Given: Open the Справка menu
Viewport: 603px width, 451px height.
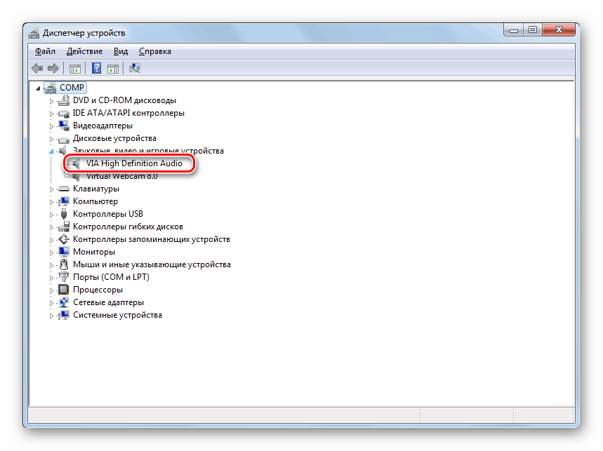Looking at the screenshot, I should (x=155, y=51).
